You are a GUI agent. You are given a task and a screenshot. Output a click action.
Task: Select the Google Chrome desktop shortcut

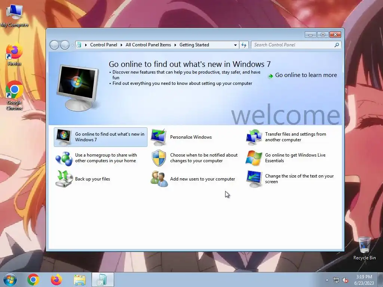[x=14, y=96]
